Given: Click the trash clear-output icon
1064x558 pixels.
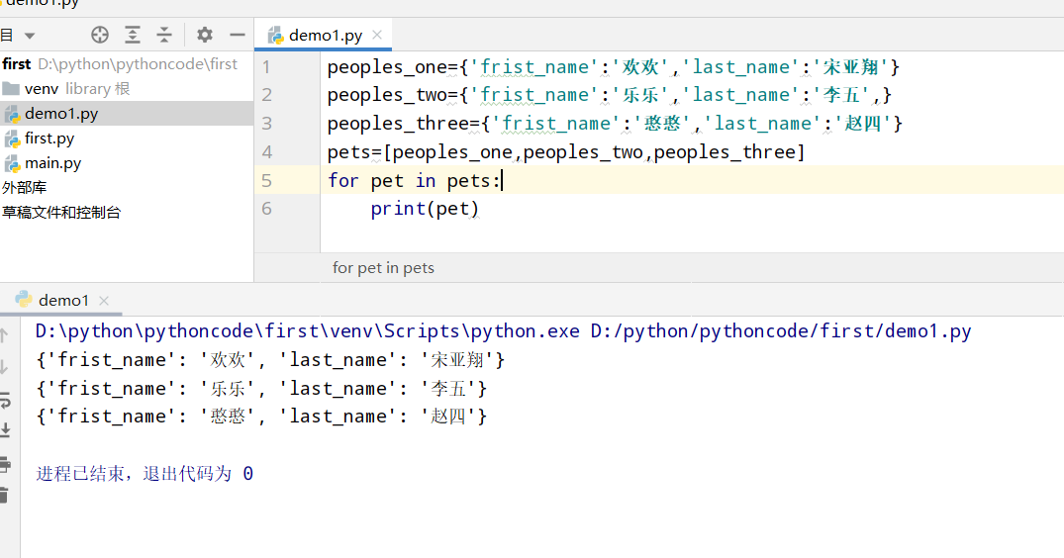Looking at the screenshot, I should [4, 495].
